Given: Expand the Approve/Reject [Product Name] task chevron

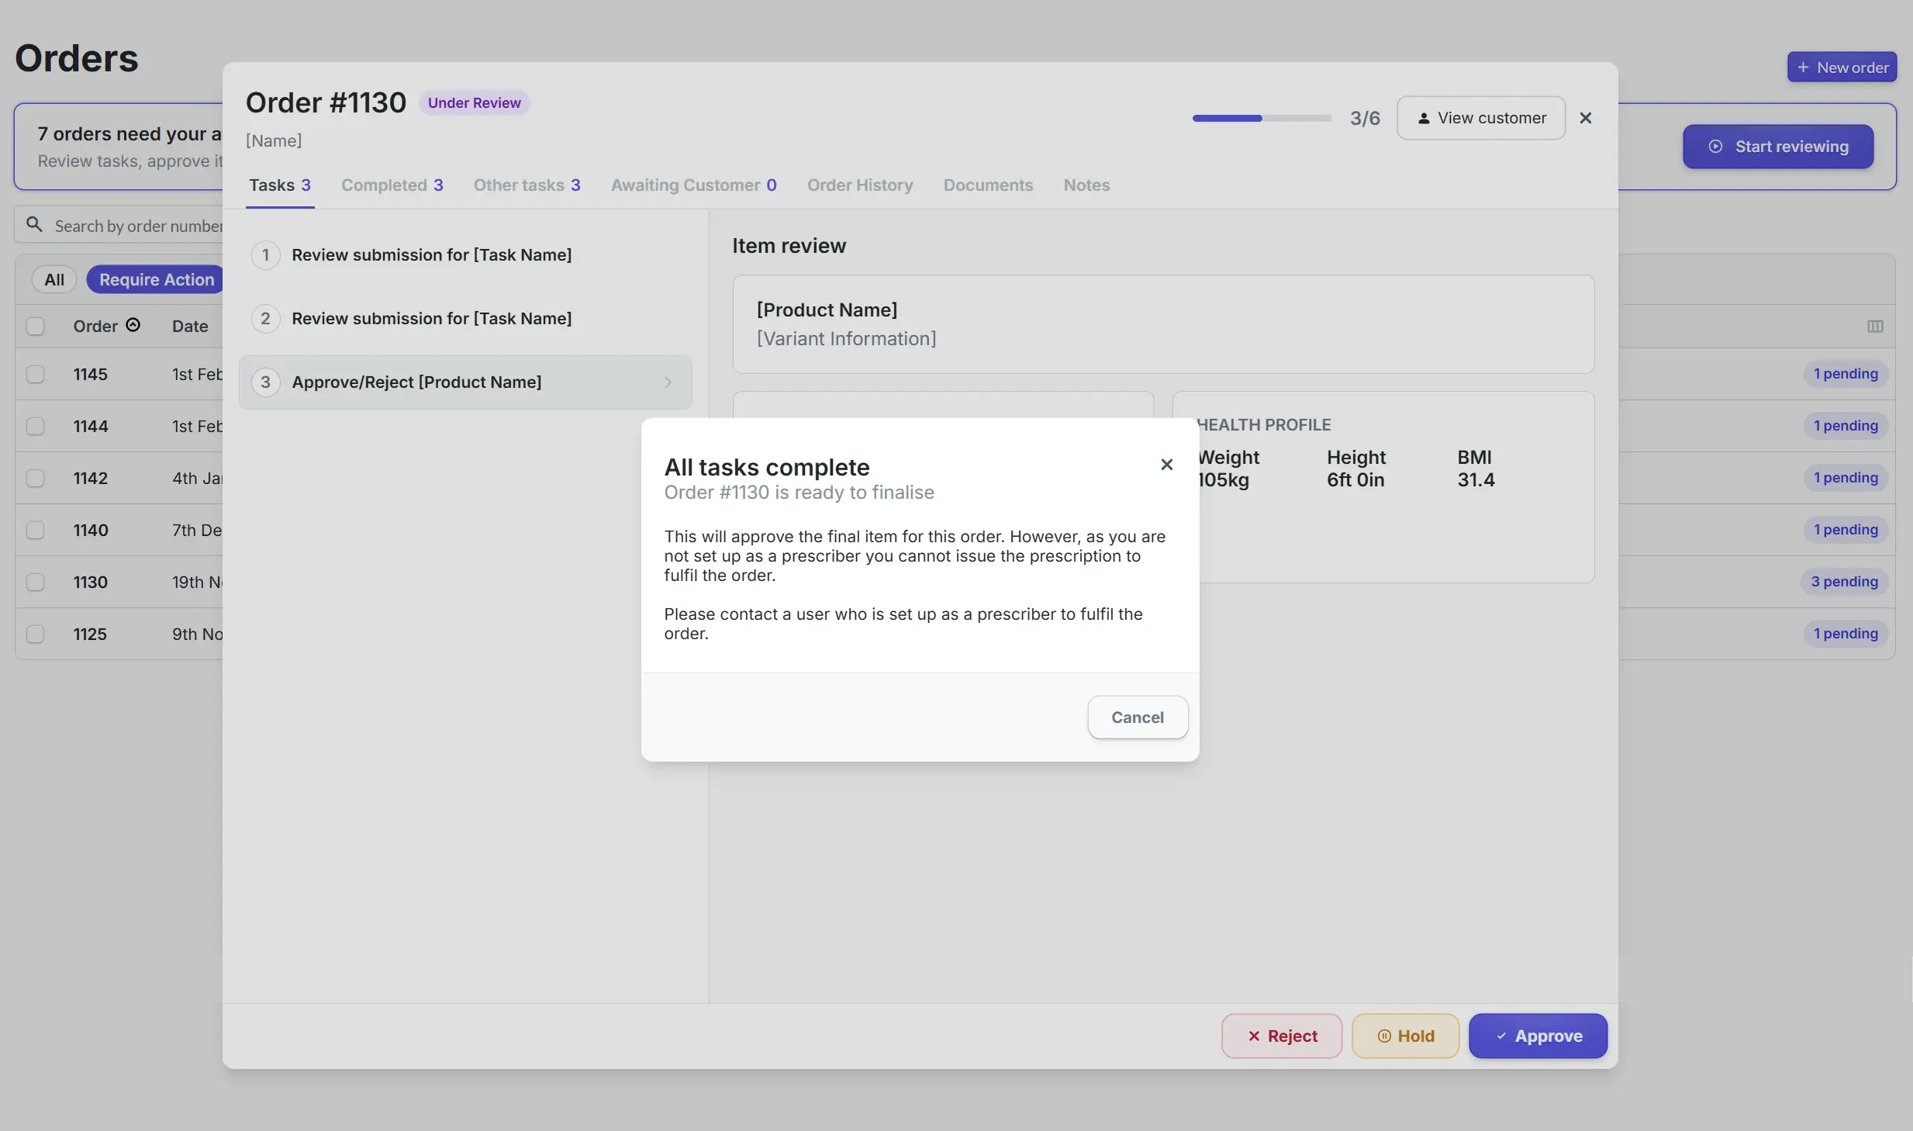Looking at the screenshot, I should pyautogui.click(x=668, y=382).
